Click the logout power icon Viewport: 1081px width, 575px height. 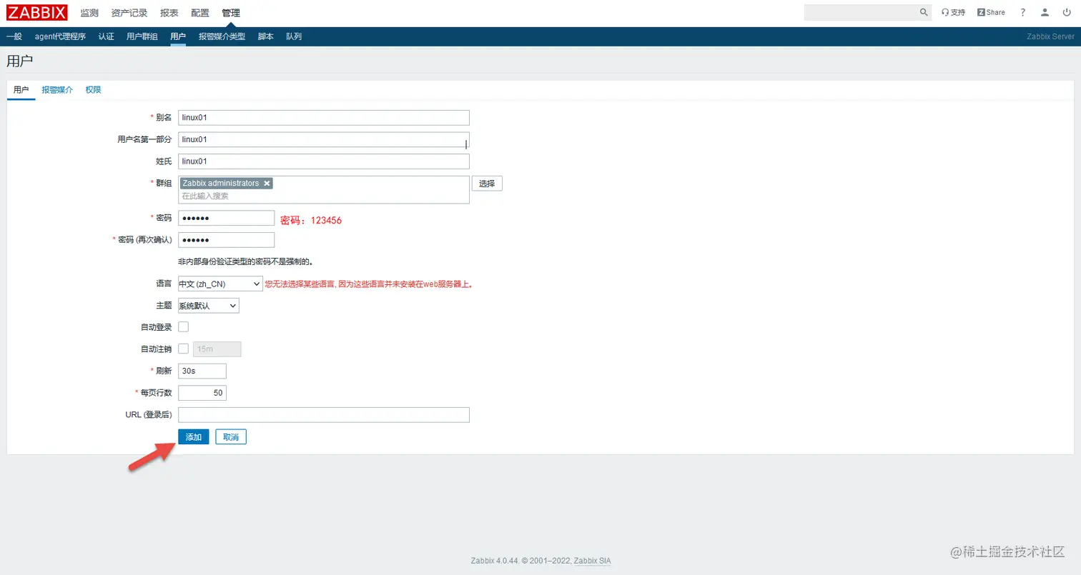1067,12
